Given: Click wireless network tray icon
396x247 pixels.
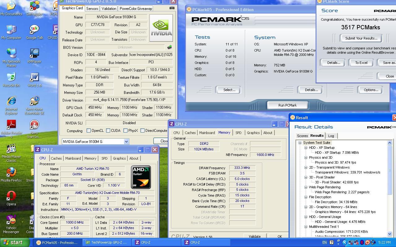Looking at the screenshot, I should tap(351, 242).
